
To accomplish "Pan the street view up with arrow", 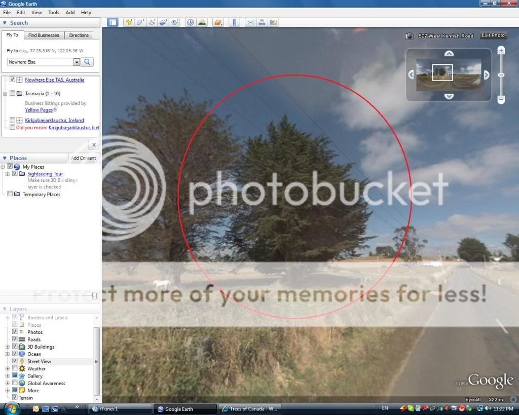I will [x=449, y=53].
